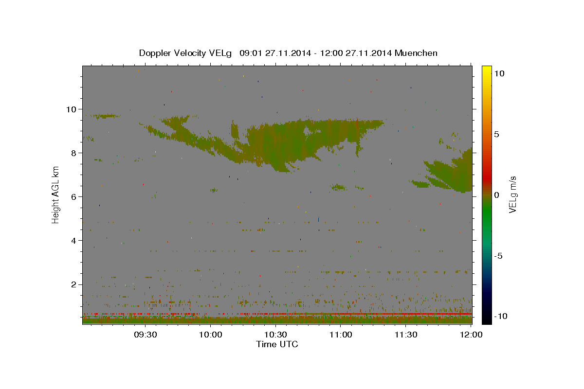Click the 10:00 time tick label
This screenshot has width=584, height=389.
[211, 335]
